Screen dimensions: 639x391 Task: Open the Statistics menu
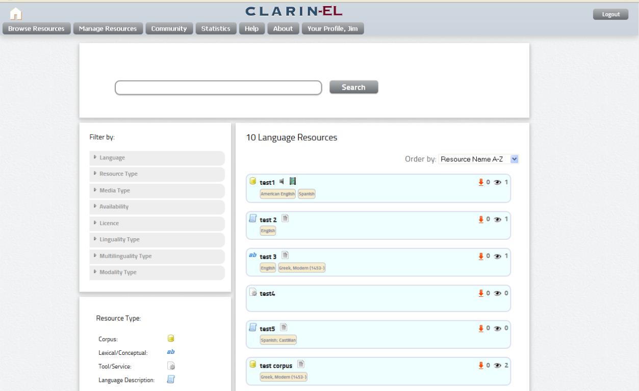(217, 29)
